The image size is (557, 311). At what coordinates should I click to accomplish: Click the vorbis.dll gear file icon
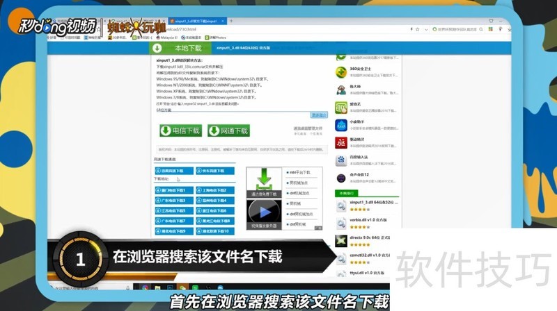tap(341, 223)
